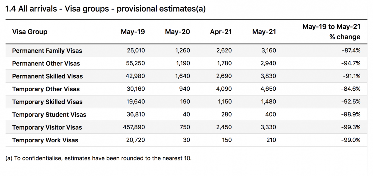
Task: Select the Permanent Family Visas row label
Action: click(x=47, y=50)
